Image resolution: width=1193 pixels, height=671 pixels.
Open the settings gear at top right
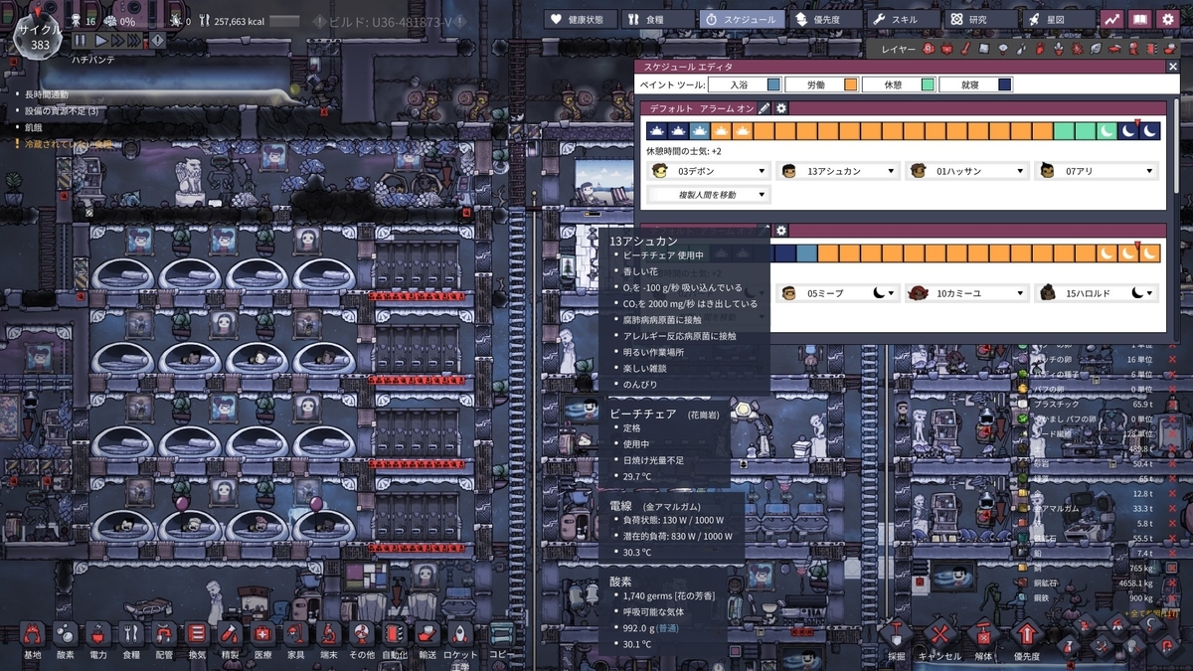[x=1168, y=19]
